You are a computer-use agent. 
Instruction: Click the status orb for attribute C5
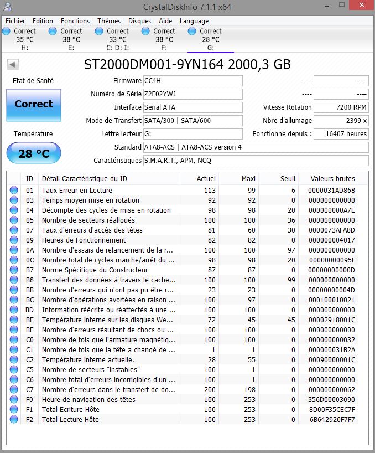14,369
